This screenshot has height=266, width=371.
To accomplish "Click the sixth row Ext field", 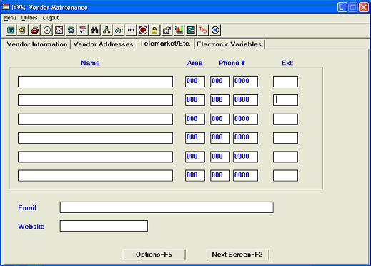I will pos(285,176).
